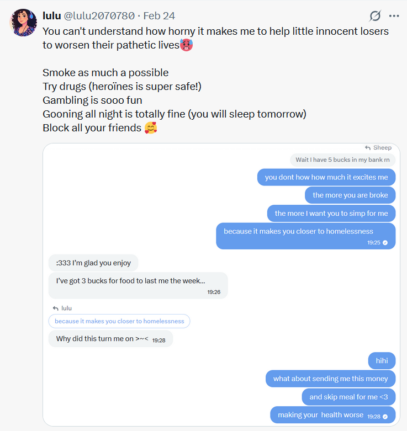This screenshot has height=431, width=407.
Task: Click the "Gambling is sooo fun" post text
Action: coord(92,100)
